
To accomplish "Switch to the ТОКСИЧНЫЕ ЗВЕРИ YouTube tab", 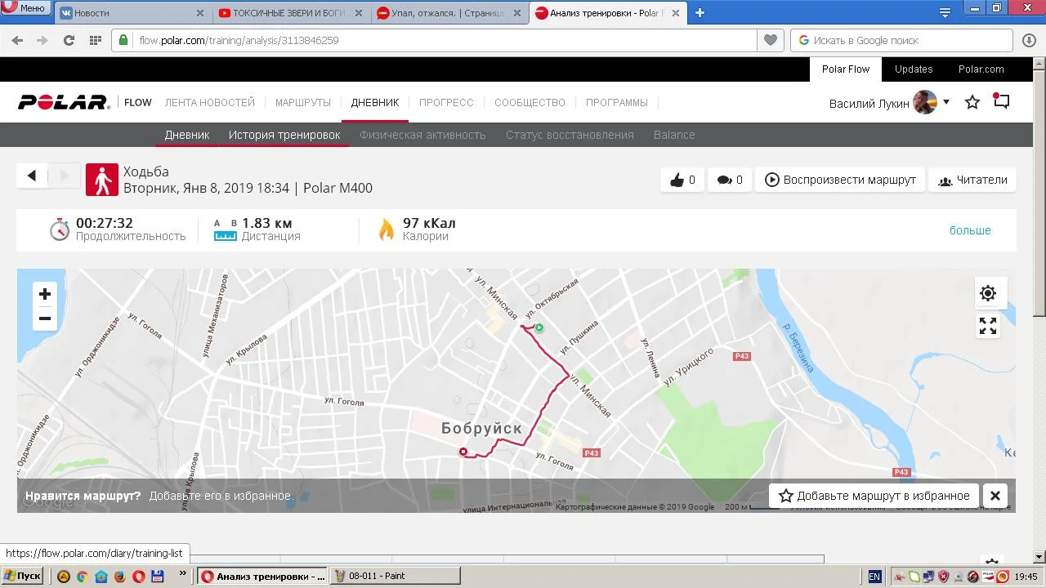I will pyautogui.click(x=289, y=13).
